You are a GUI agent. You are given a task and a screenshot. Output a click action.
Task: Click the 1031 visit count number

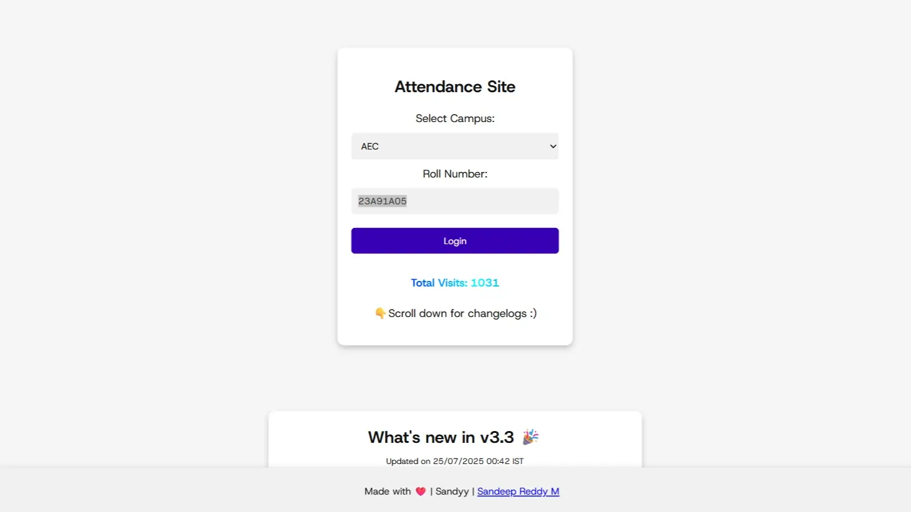point(485,283)
